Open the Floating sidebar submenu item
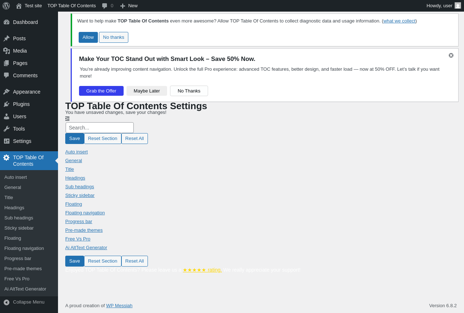464x313 pixels. pos(13,238)
